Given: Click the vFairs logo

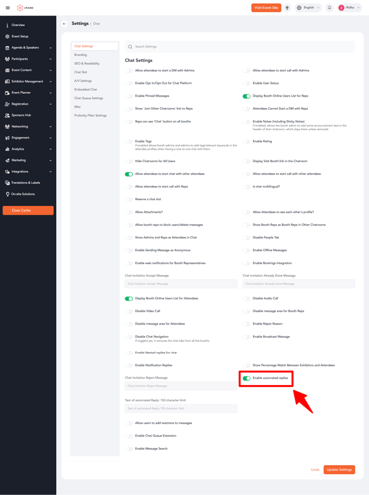Looking at the screenshot, I should point(25,8).
